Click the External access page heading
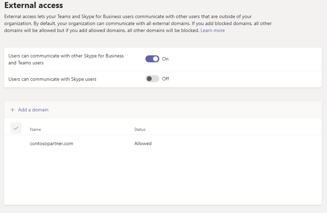The width and height of the screenshot is (327, 213). click(x=34, y=6)
